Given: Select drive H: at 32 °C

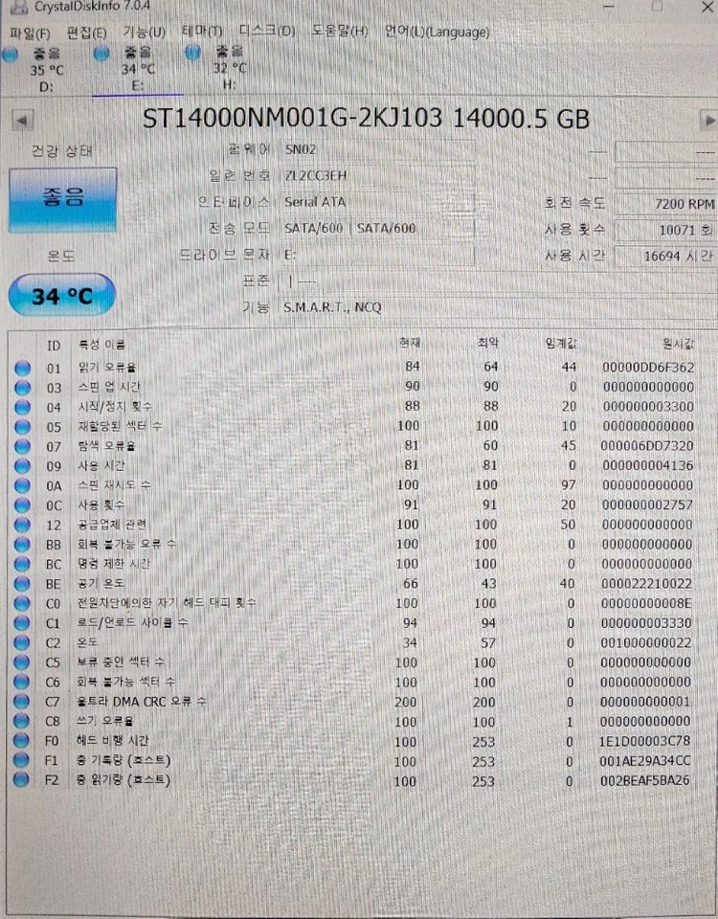Looking at the screenshot, I should [229, 67].
